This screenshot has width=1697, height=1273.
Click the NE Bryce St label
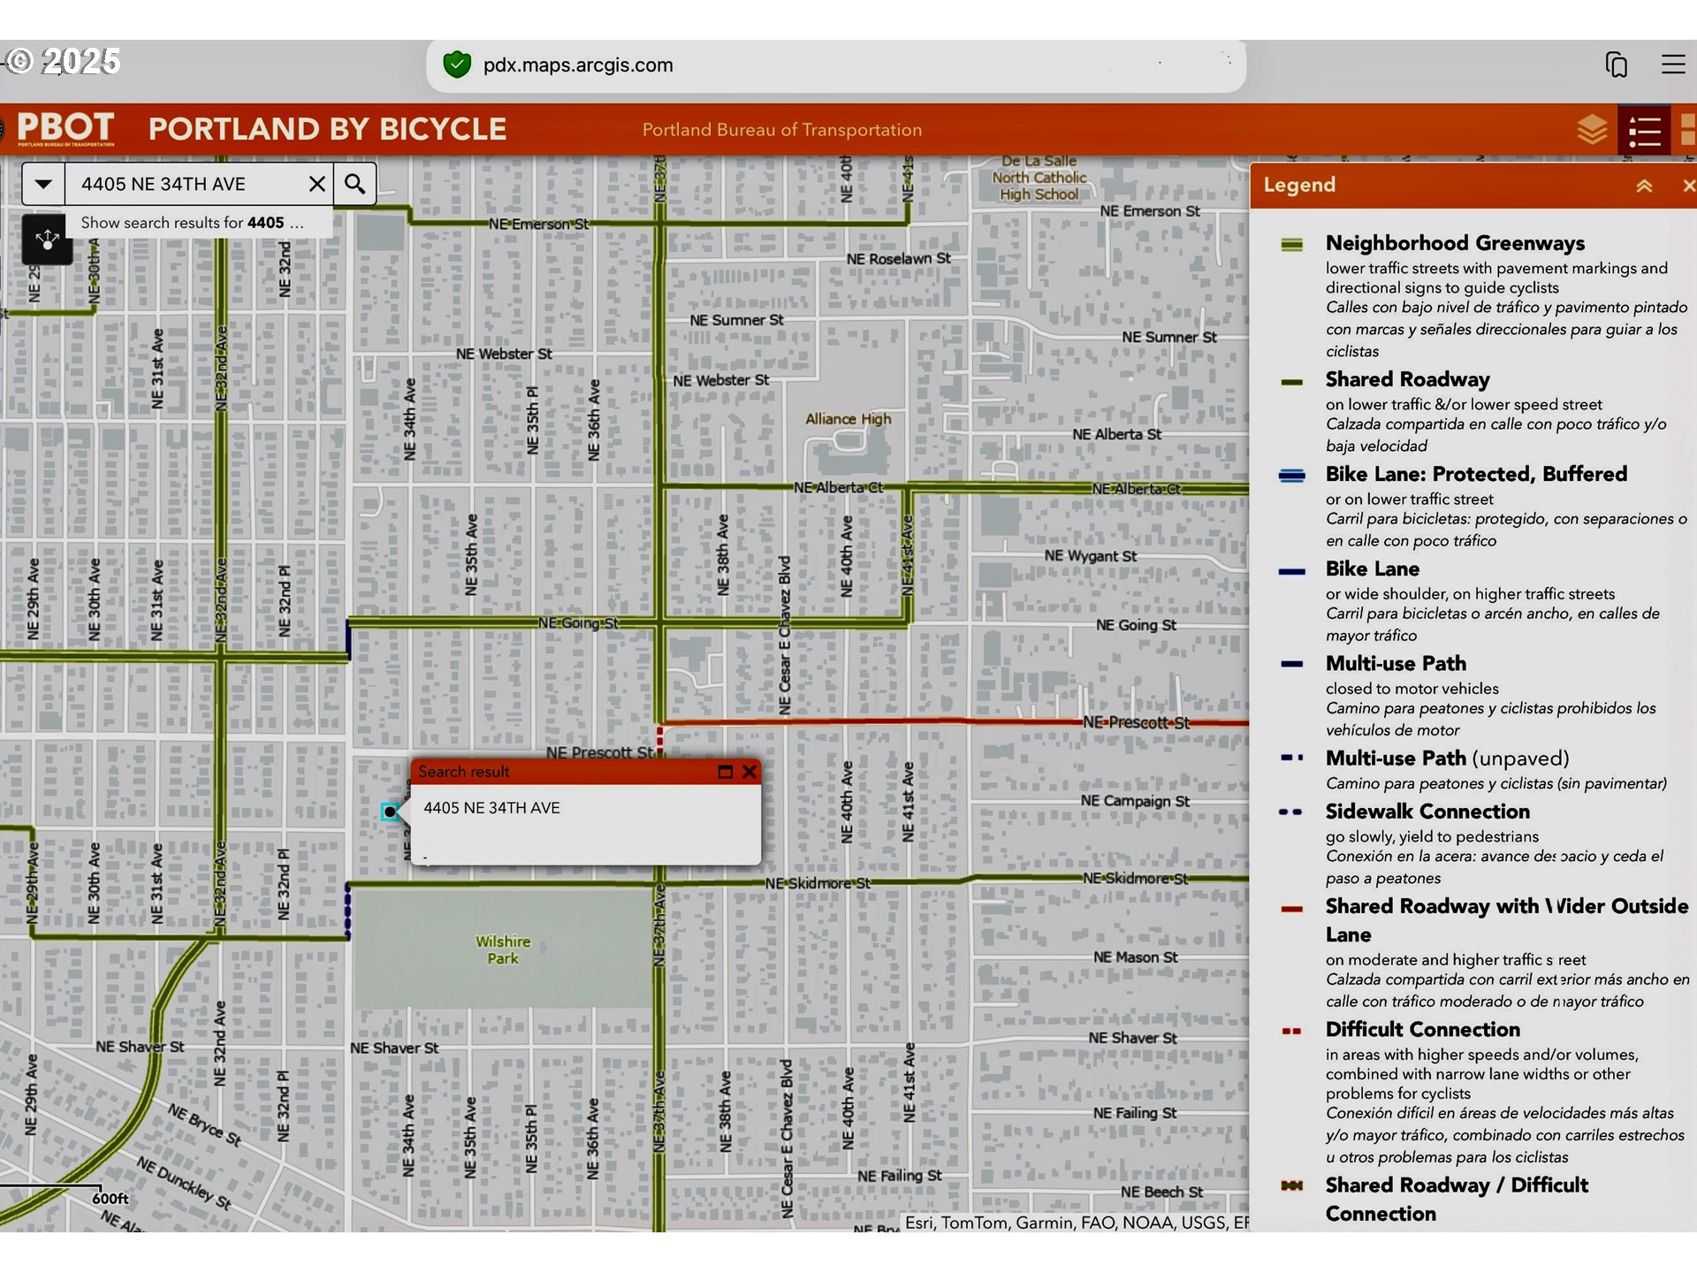click(x=204, y=1125)
